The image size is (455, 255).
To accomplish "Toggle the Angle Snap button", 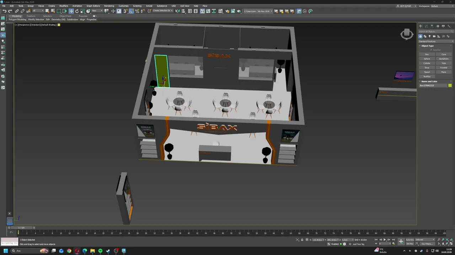I will pos(131,11).
